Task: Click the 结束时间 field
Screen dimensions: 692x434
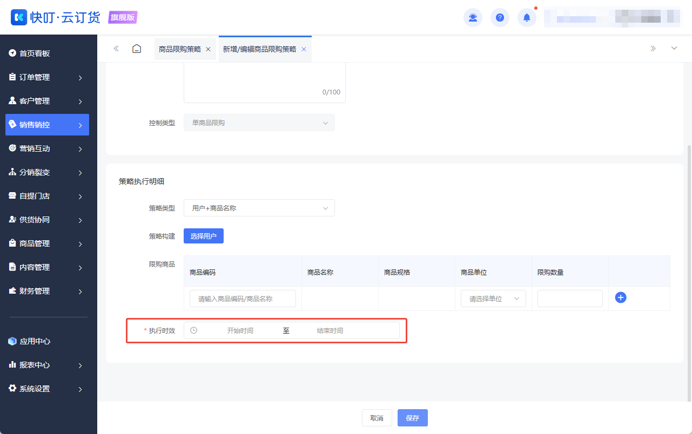Action: [x=330, y=330]
